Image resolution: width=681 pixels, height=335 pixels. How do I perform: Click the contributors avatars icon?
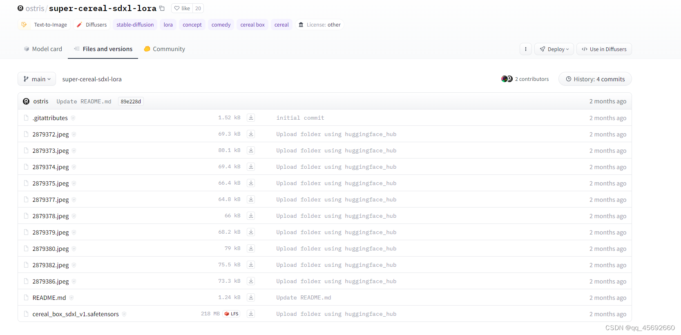coord(507,79)
